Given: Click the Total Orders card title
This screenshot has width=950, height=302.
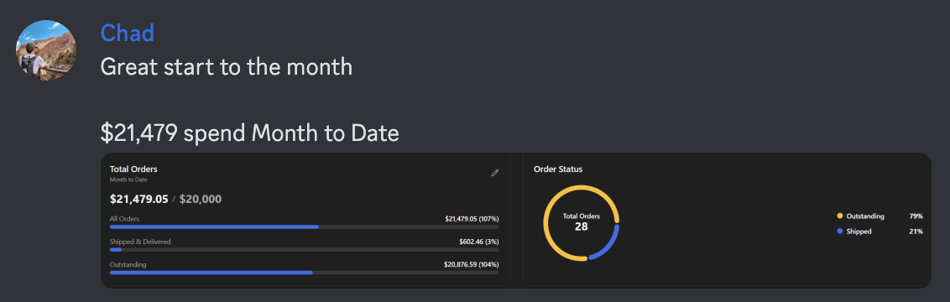Looking at the screenshot, I should [x=133, y=169].
